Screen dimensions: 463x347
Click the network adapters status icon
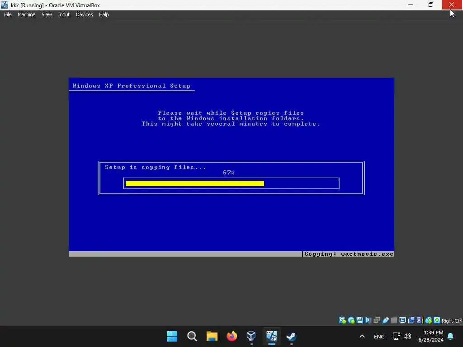(x=377, y=320)
